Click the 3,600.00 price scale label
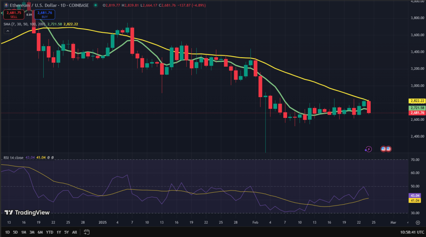 click(x=417, y=35)
